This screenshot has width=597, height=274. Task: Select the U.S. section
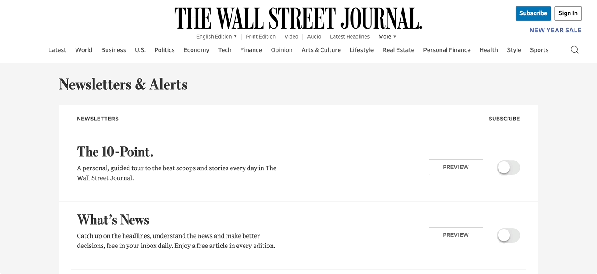pyautogui.click(x=140, y=50)
